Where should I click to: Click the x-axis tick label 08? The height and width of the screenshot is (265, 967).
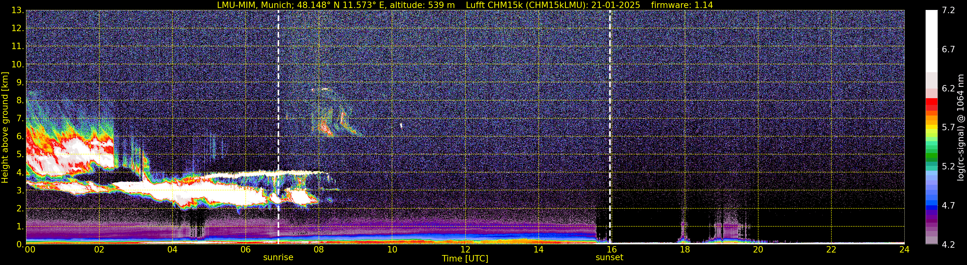318,250
